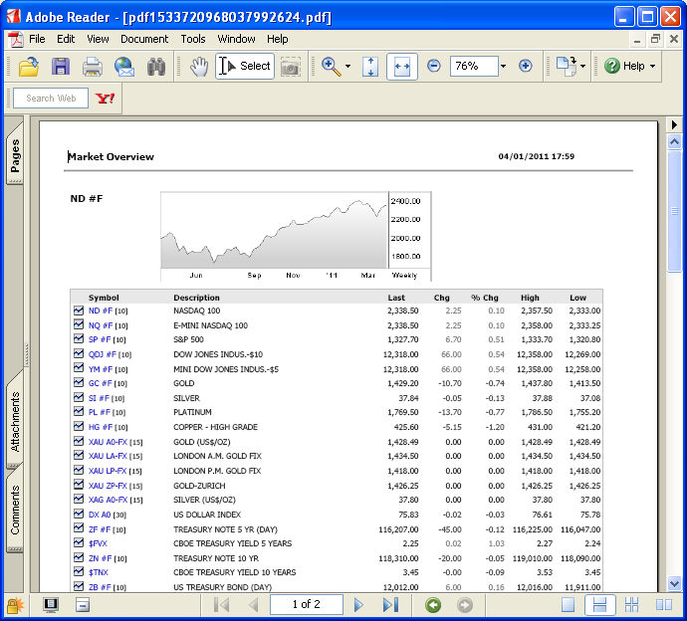Open the File menu

tap(37, 39)
